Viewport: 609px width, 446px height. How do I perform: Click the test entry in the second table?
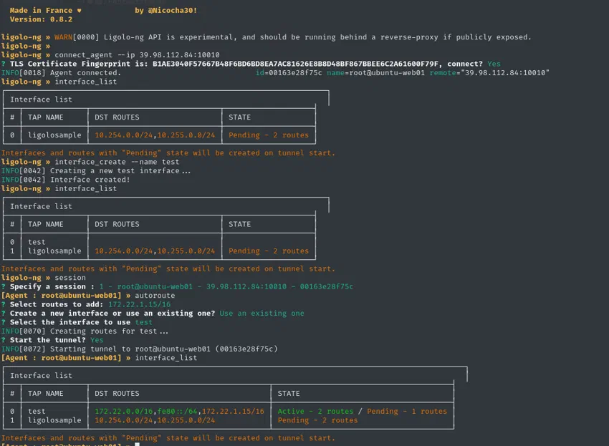(x=37, y=242)
